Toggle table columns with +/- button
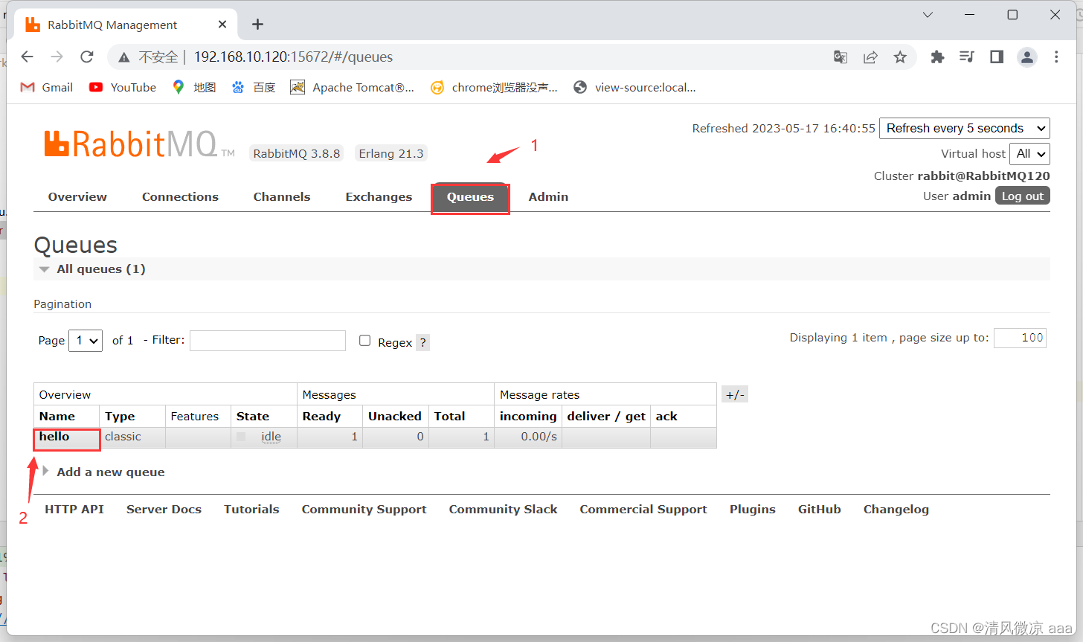Image resolution: width=1083 pixels, height=642 pixels. [735, 394]
